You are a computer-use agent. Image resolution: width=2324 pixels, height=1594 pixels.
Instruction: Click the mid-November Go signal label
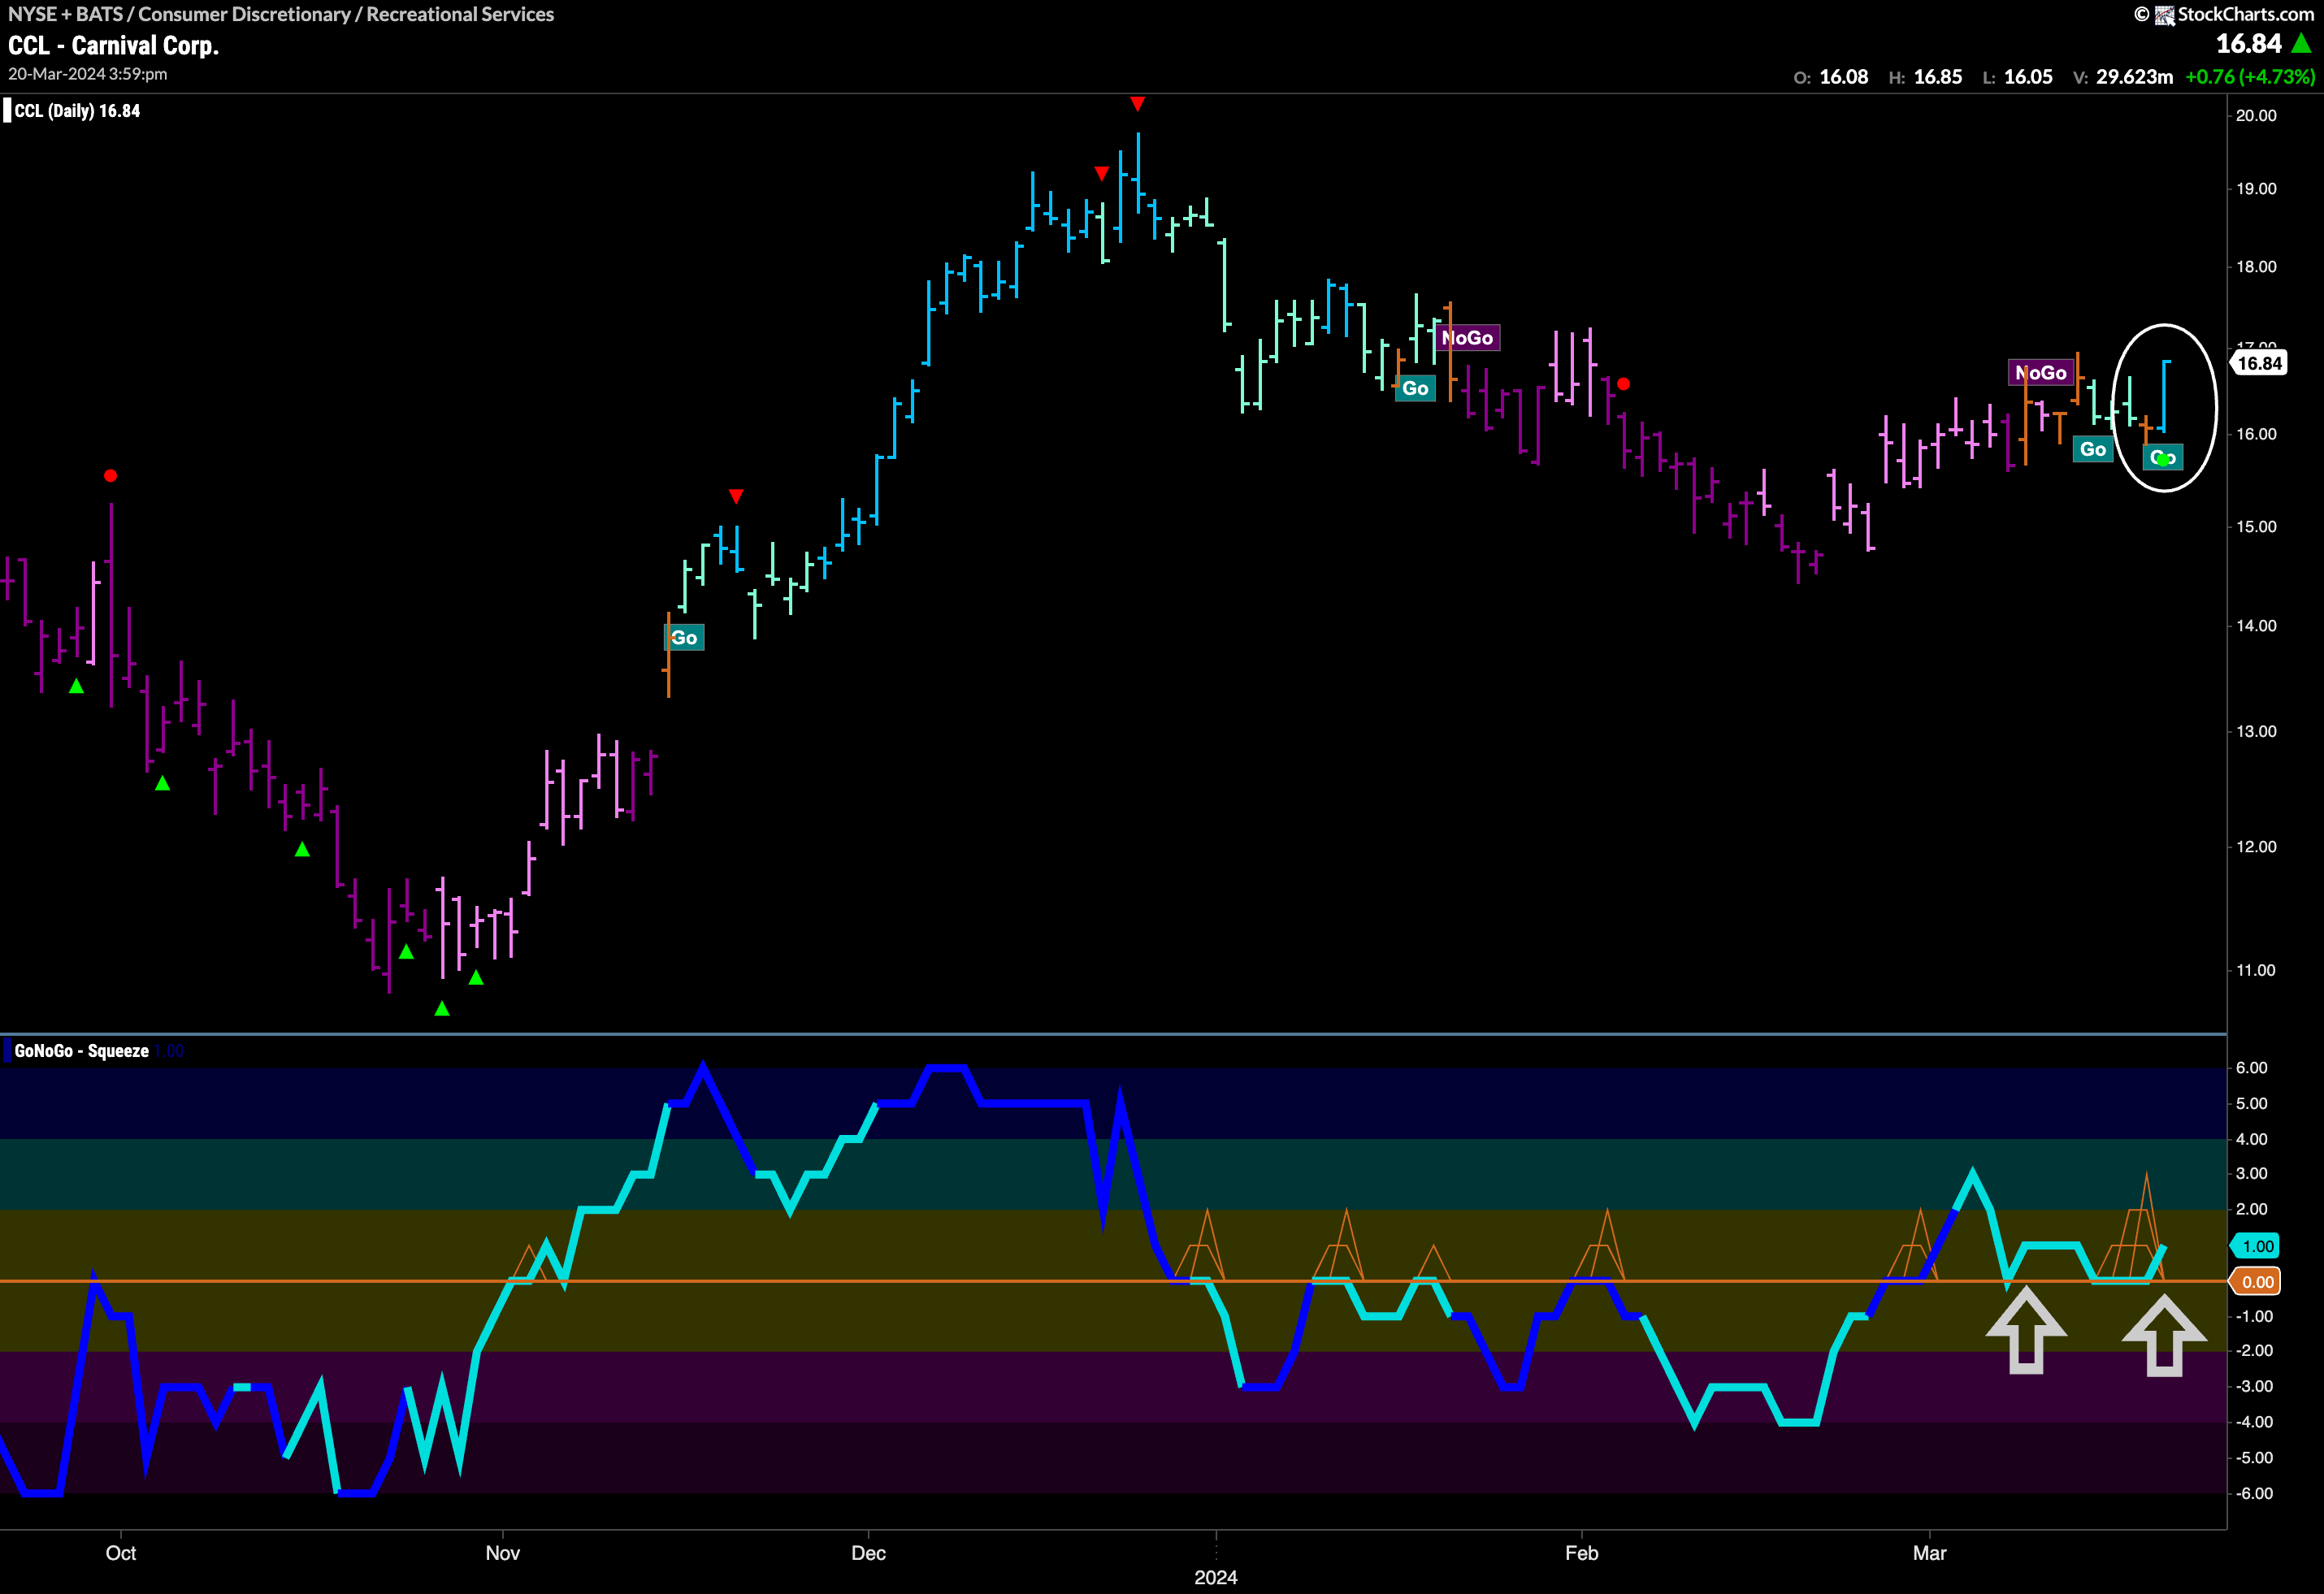point(684,638)
